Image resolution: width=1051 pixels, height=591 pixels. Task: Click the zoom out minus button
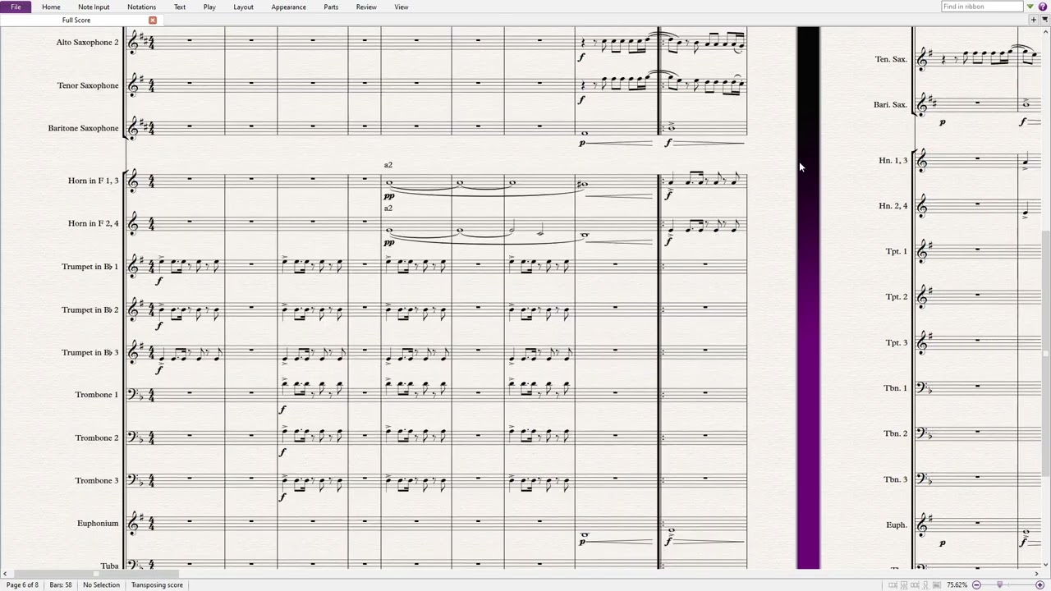point(976,584)
